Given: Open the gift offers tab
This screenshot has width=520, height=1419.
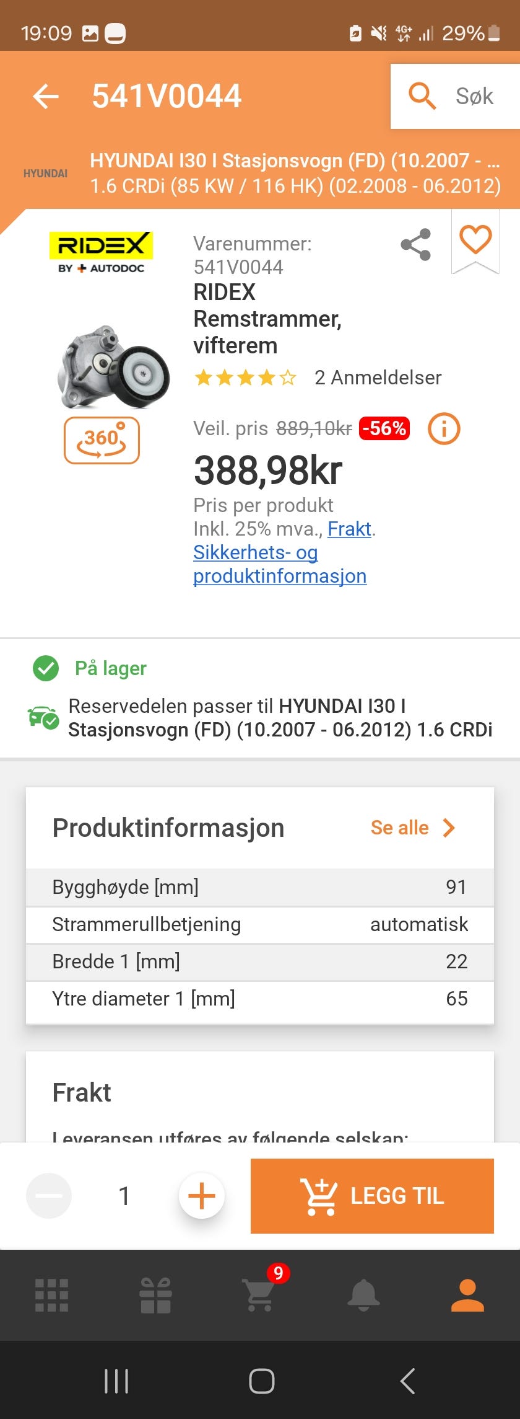Looking at the screenshot, I should click(155, 1296).
